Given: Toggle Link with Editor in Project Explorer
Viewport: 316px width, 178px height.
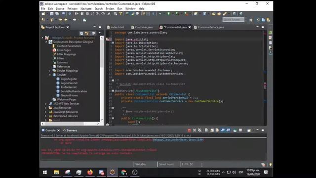Looking at the screenshot, I should pos(86,33).
